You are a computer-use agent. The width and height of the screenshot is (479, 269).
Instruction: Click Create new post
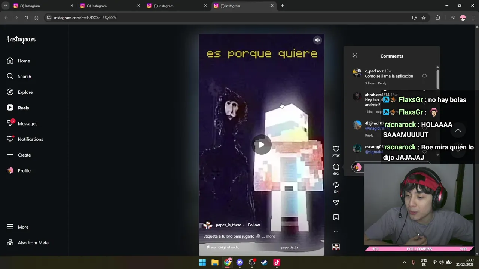(19, 155)
